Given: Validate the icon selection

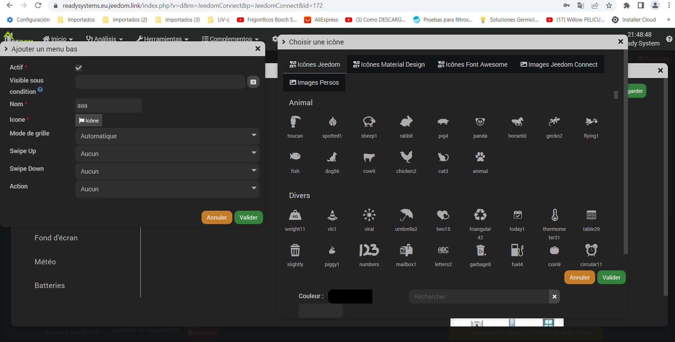Looking at the screenshot, I should click(x=611, y=277).
